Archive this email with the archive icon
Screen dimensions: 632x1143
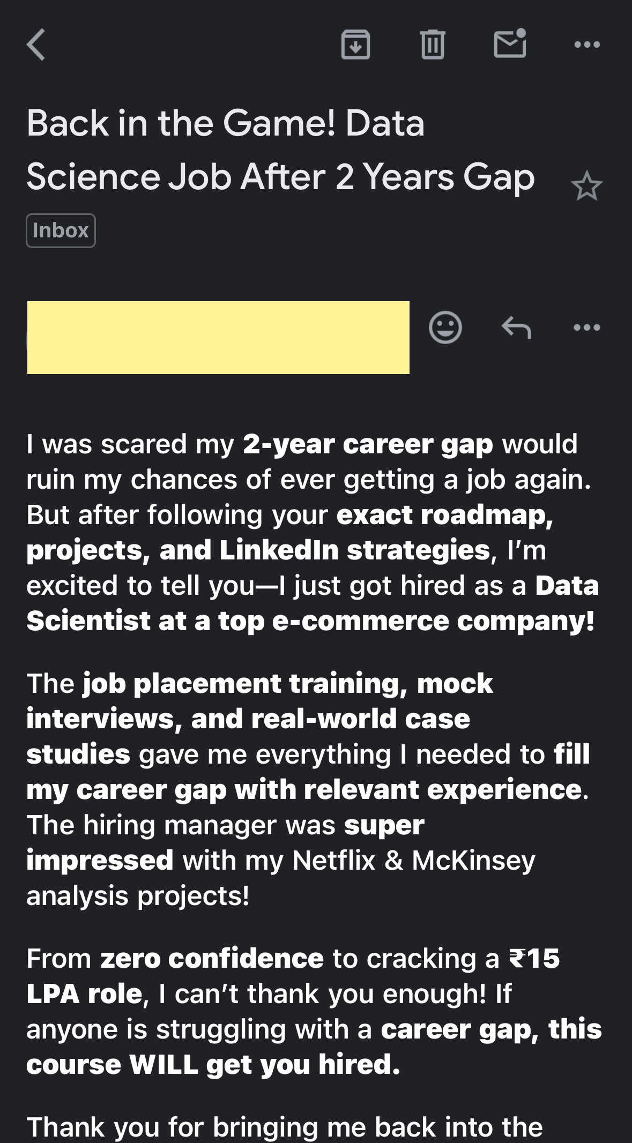coord(355,44)
